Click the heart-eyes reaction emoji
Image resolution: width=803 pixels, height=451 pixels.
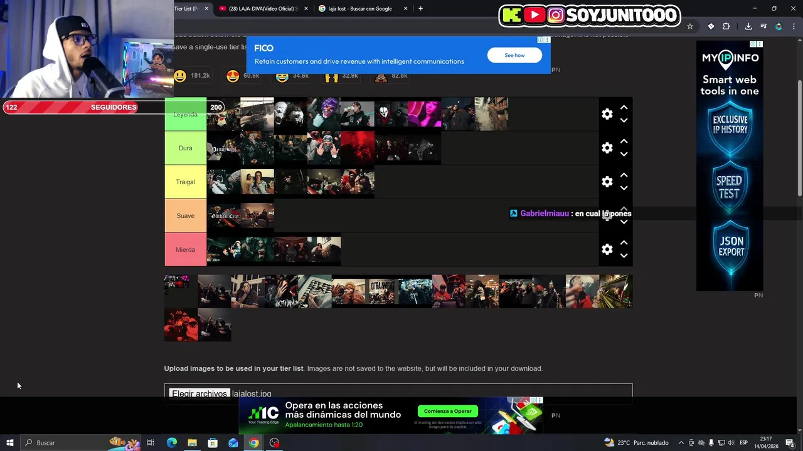click(233, 76)
